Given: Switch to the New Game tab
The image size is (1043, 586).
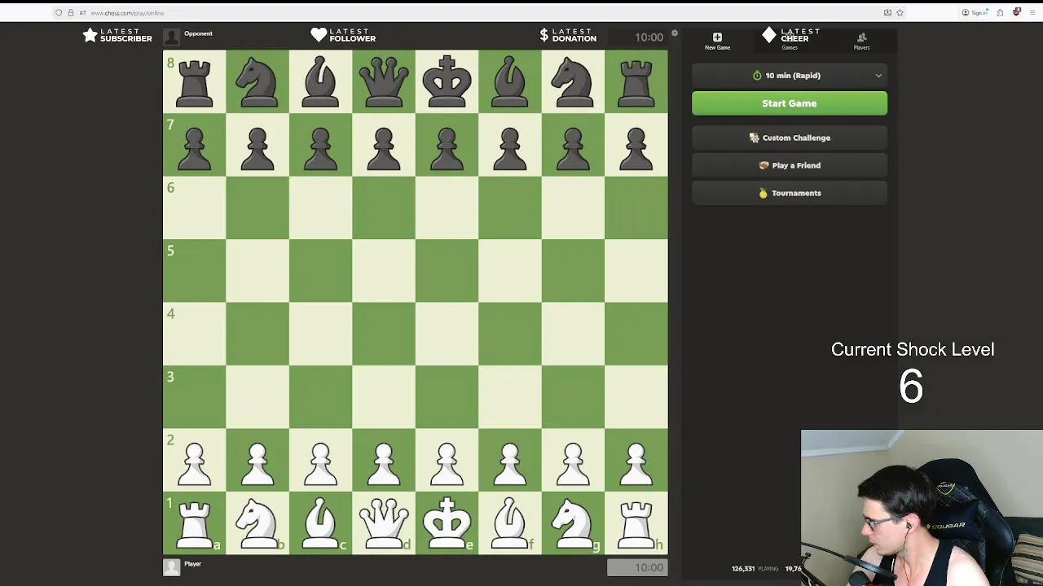Looking at the screenshot, I should [x=717, y=41].
